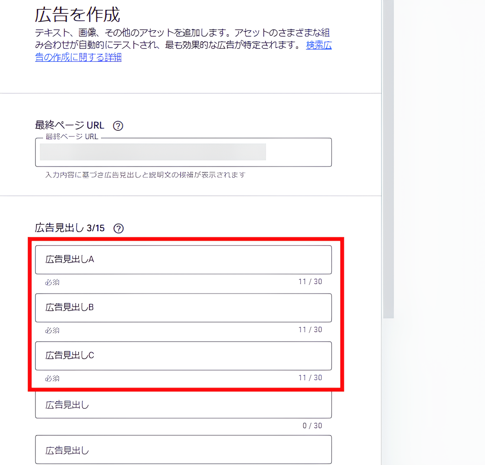
Task: Click the 11 / 30 counter under 広告見出しA
Action: pyautogui.click(x=310, y=281)
